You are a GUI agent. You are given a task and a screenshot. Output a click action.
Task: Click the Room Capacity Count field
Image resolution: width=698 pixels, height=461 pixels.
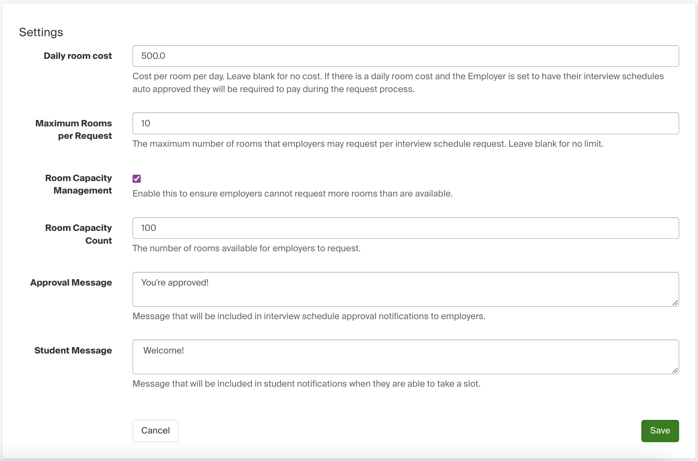click(x=406, y=228)
